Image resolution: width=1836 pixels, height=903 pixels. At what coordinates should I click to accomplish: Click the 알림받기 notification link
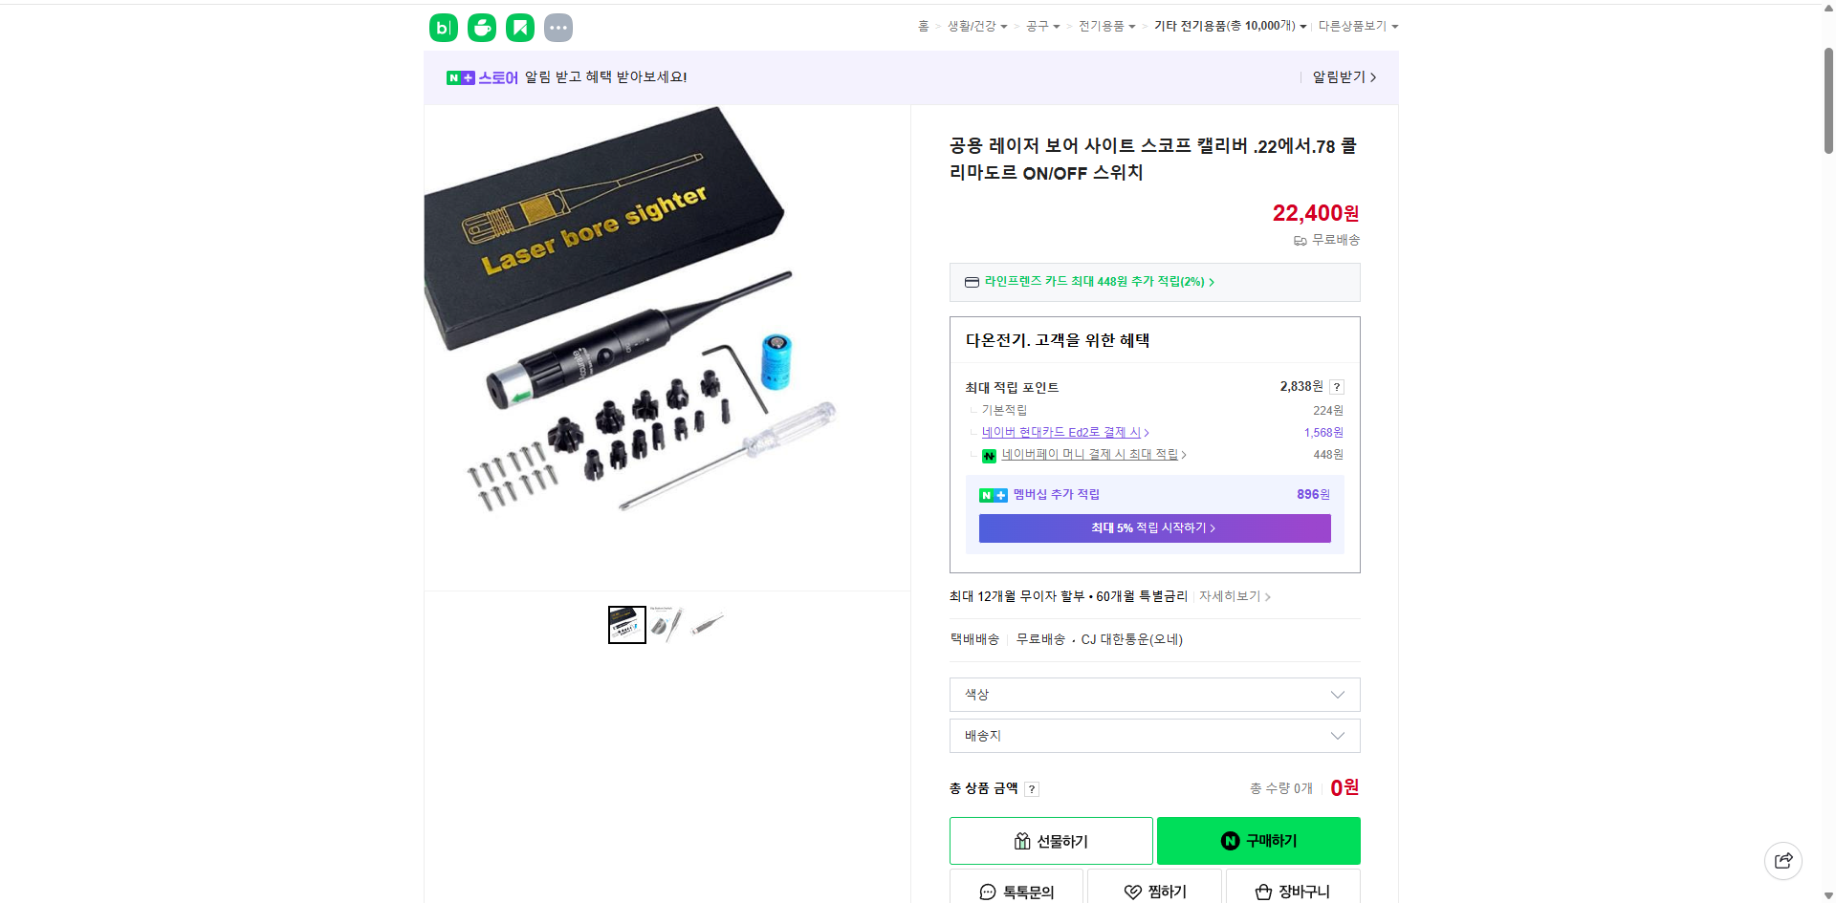click(1339, 77)
